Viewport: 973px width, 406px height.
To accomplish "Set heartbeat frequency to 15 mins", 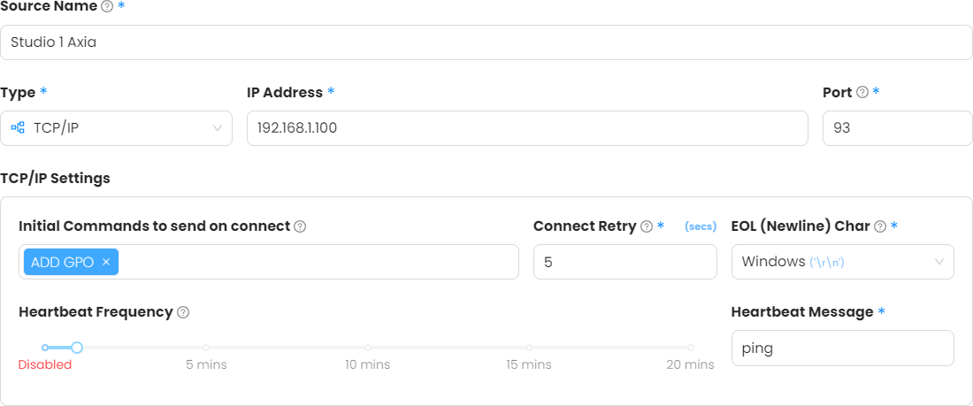I will point(529,348).
